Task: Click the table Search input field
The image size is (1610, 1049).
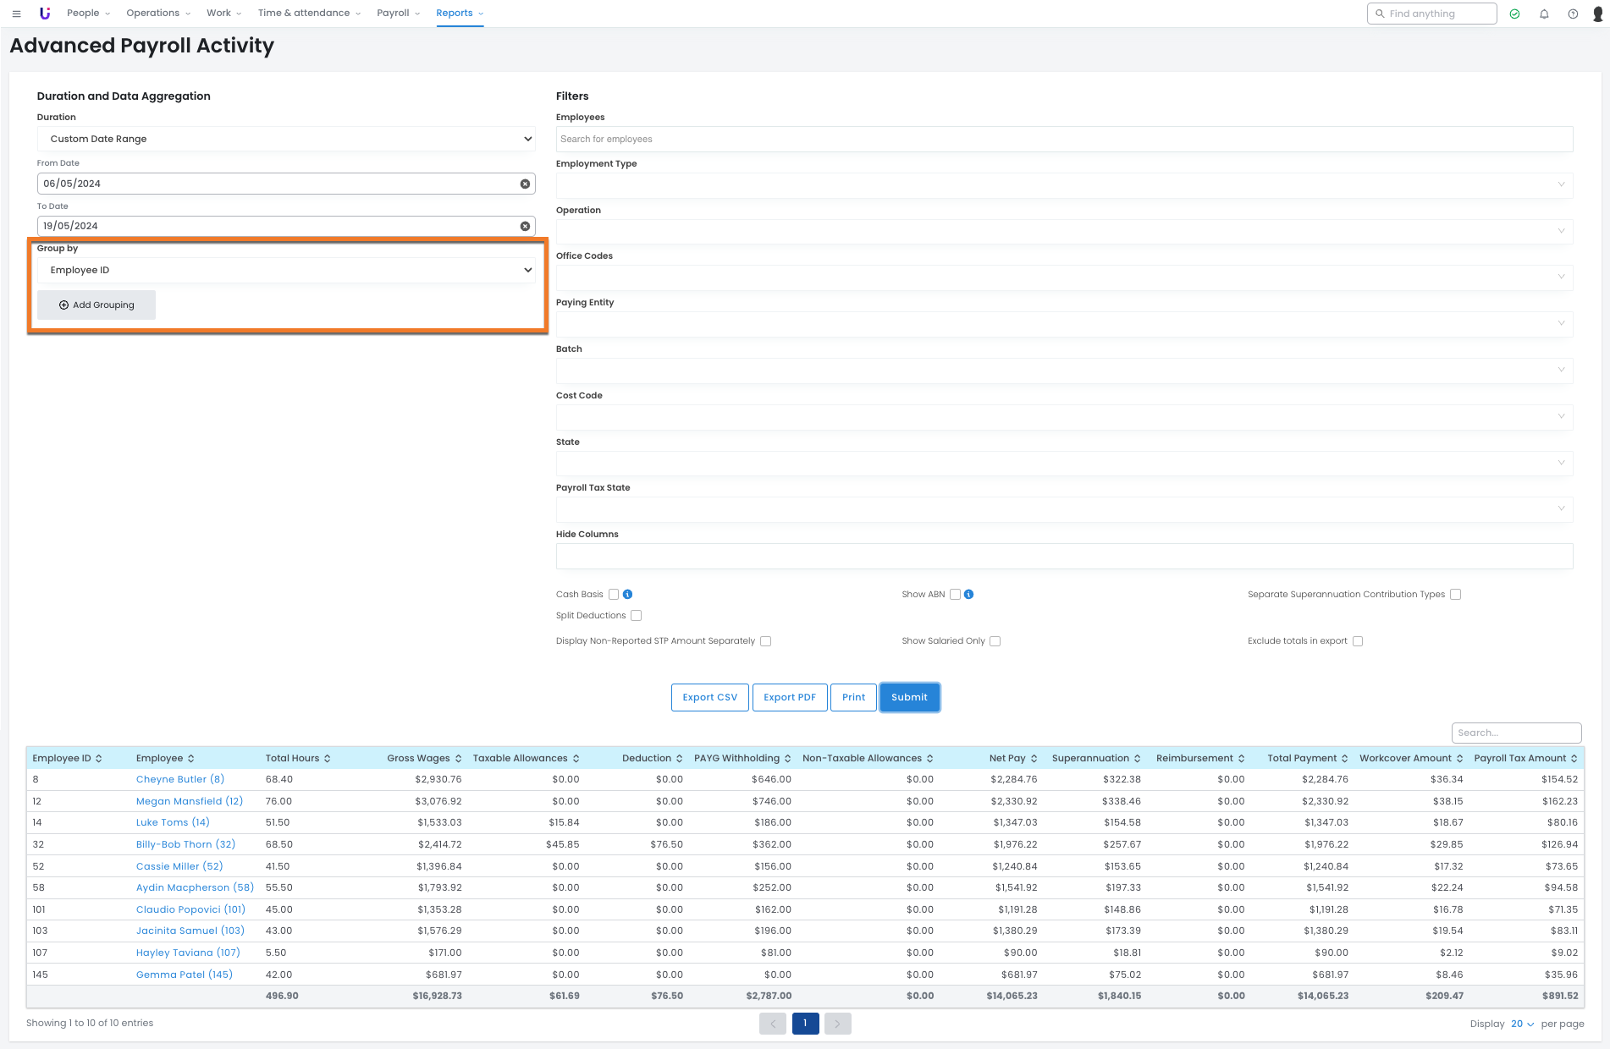Action: (x=1516, y=733)
